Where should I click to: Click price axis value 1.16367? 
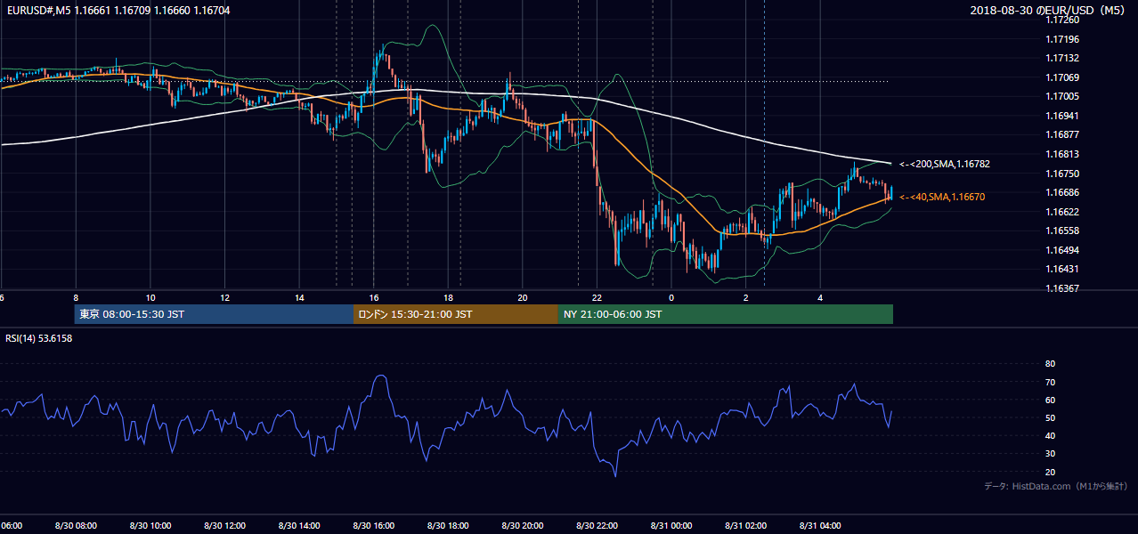pyautogui.click(x=1062, y=288)
